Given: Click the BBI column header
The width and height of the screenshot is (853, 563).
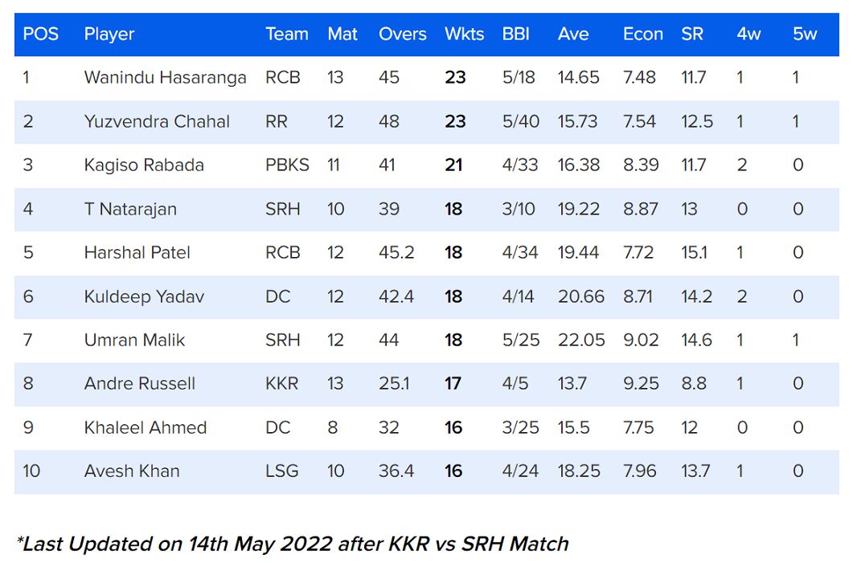Looking at the screenshot, I should click(x=515, y=35).
